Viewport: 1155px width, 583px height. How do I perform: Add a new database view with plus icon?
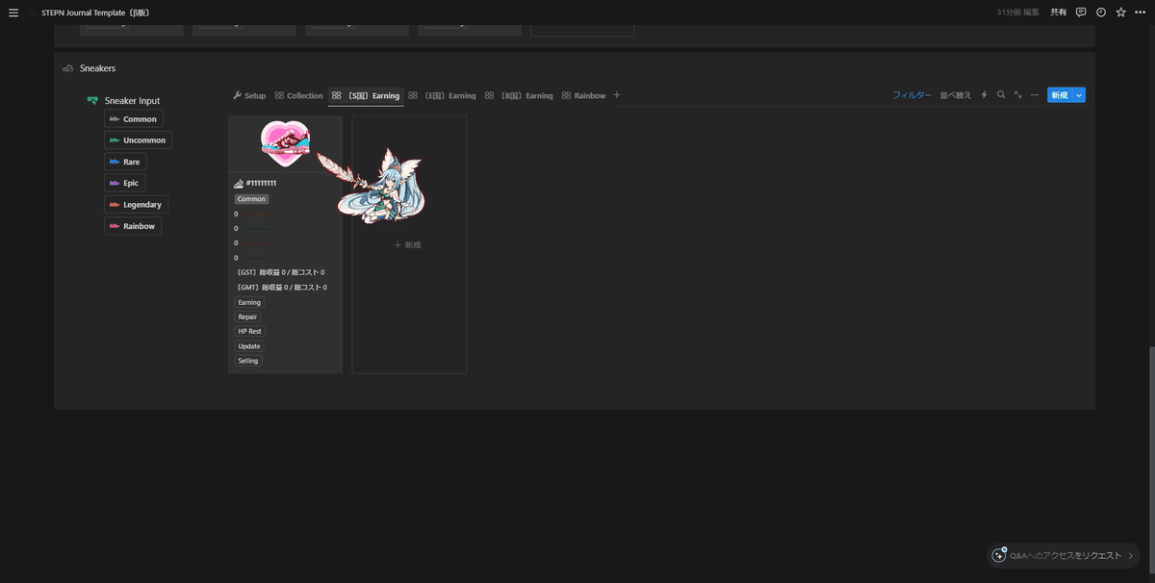point(617,95)
